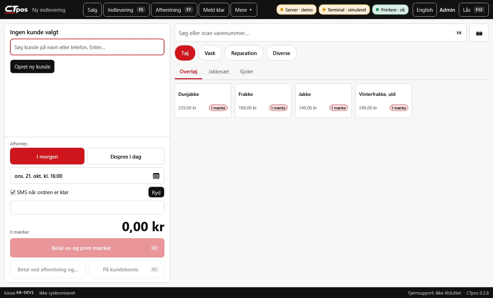This screenshot has width=493, height=298.
Task: Click Fjernsupport: ikke tilsluttet status
Action: [434, 293]
